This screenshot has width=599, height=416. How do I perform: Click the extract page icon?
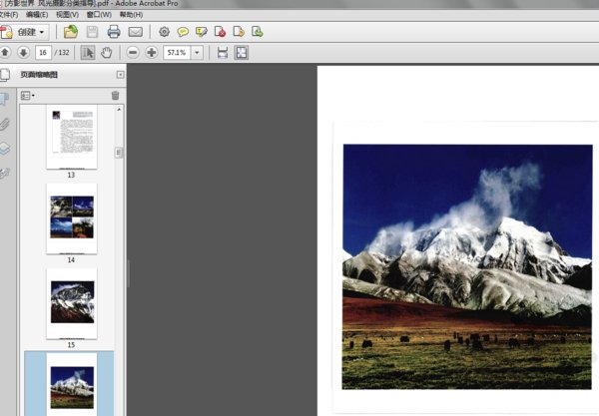pyautogui.click(x=239, y=32)
